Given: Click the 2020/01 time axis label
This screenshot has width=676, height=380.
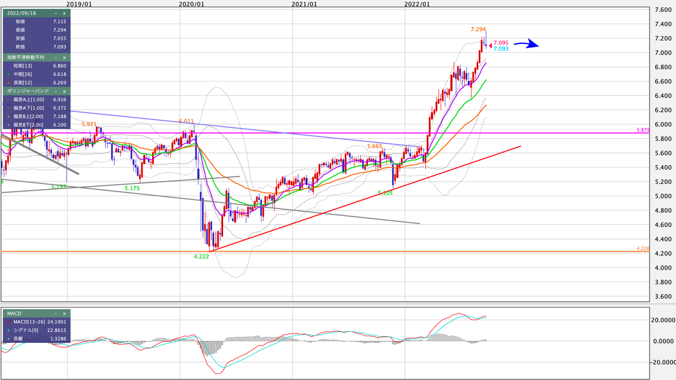Looking at the screenshot, I should coord(192,4).
